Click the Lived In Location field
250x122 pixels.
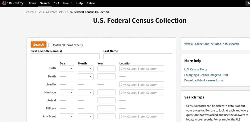(x=141, y=84)
